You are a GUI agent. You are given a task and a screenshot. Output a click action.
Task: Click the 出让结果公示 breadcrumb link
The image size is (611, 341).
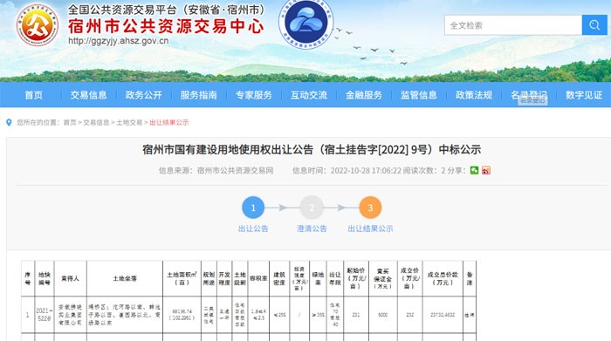[x=169, y=123]
